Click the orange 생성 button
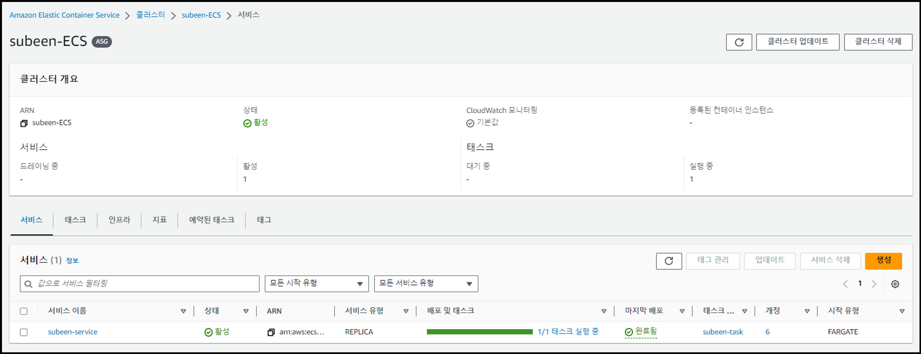This screenshot has height=354, width=921. pyautogui.click(x=884, y=261)
